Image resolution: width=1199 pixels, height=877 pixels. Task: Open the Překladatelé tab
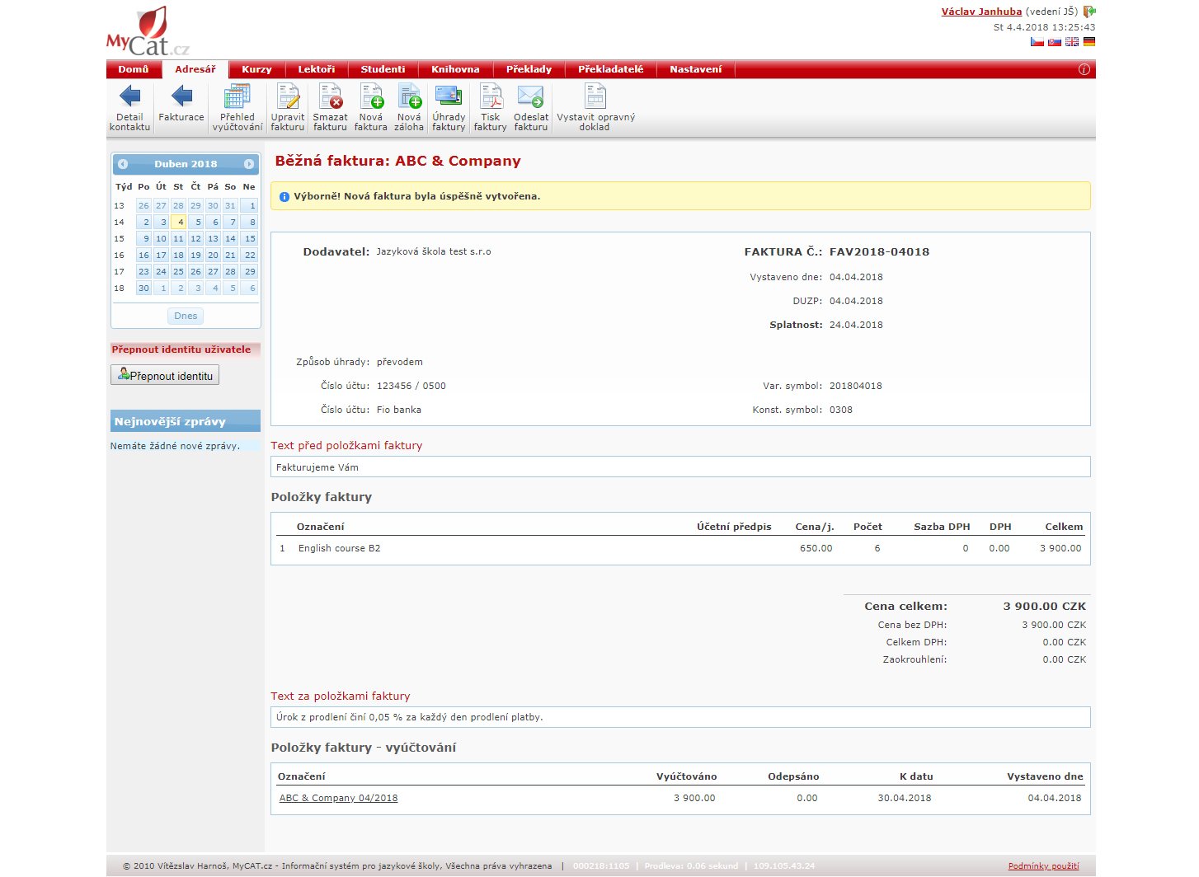pos(611,69)
